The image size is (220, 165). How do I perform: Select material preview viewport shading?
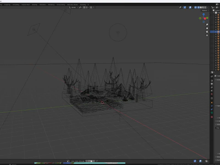203,7
